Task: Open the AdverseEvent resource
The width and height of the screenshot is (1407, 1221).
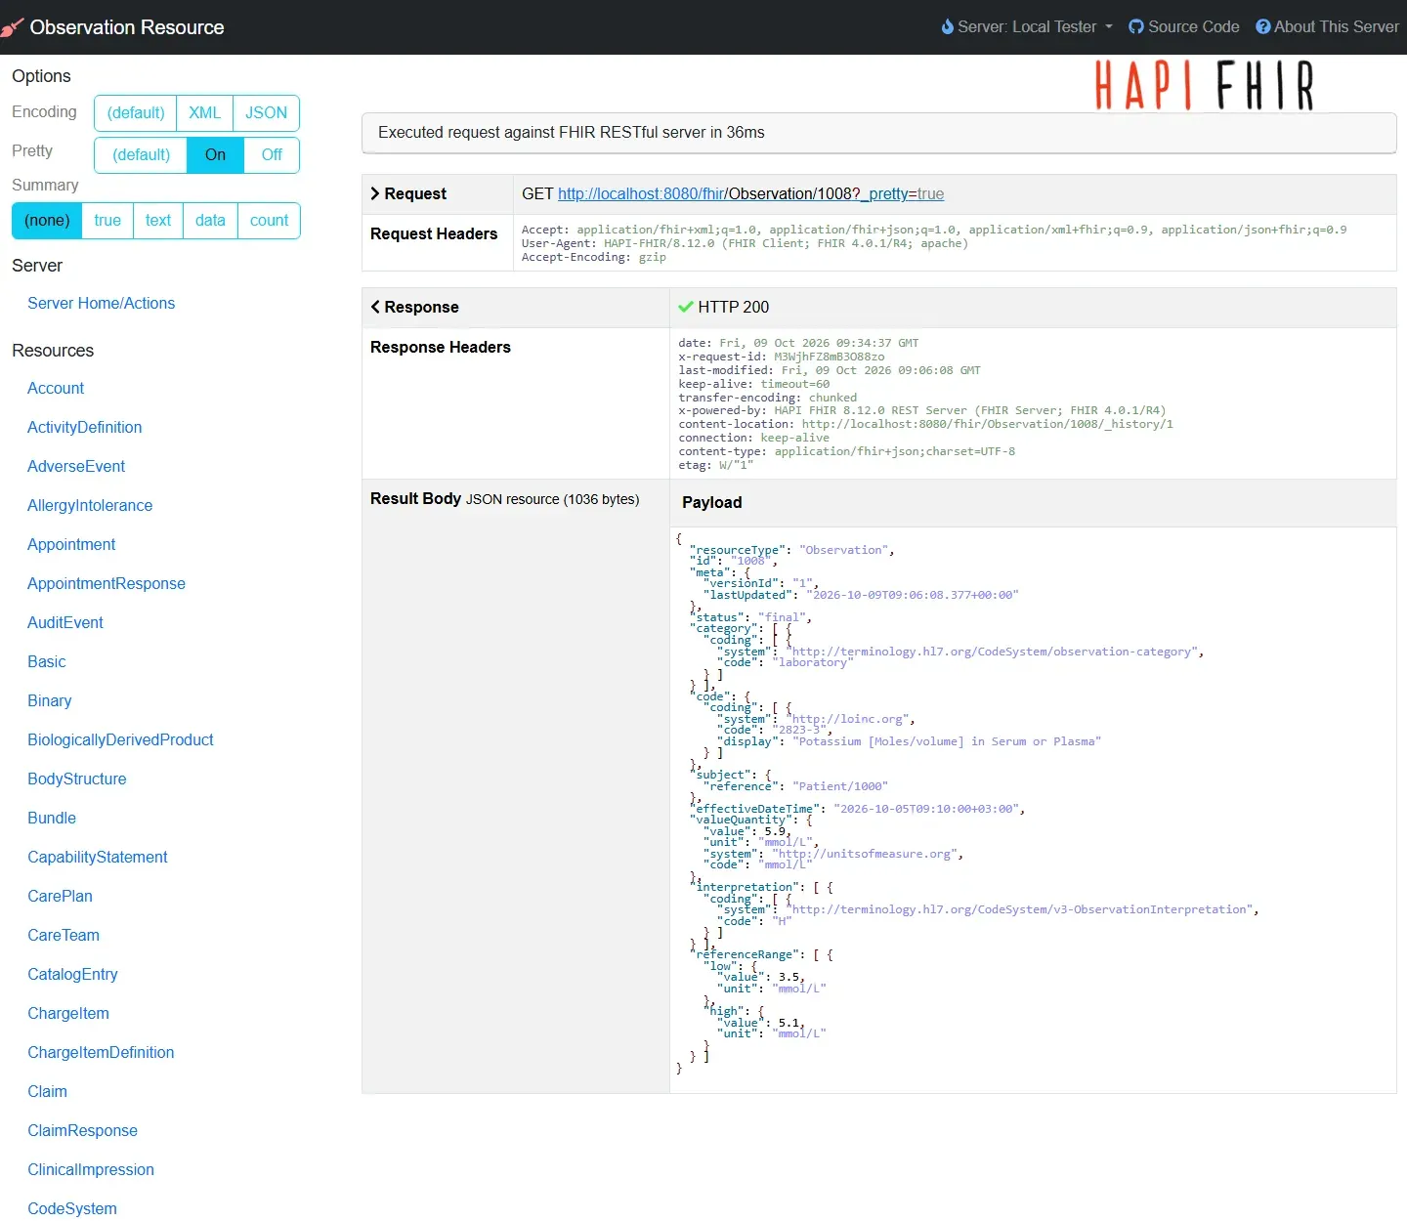Action: click(76, 467)
